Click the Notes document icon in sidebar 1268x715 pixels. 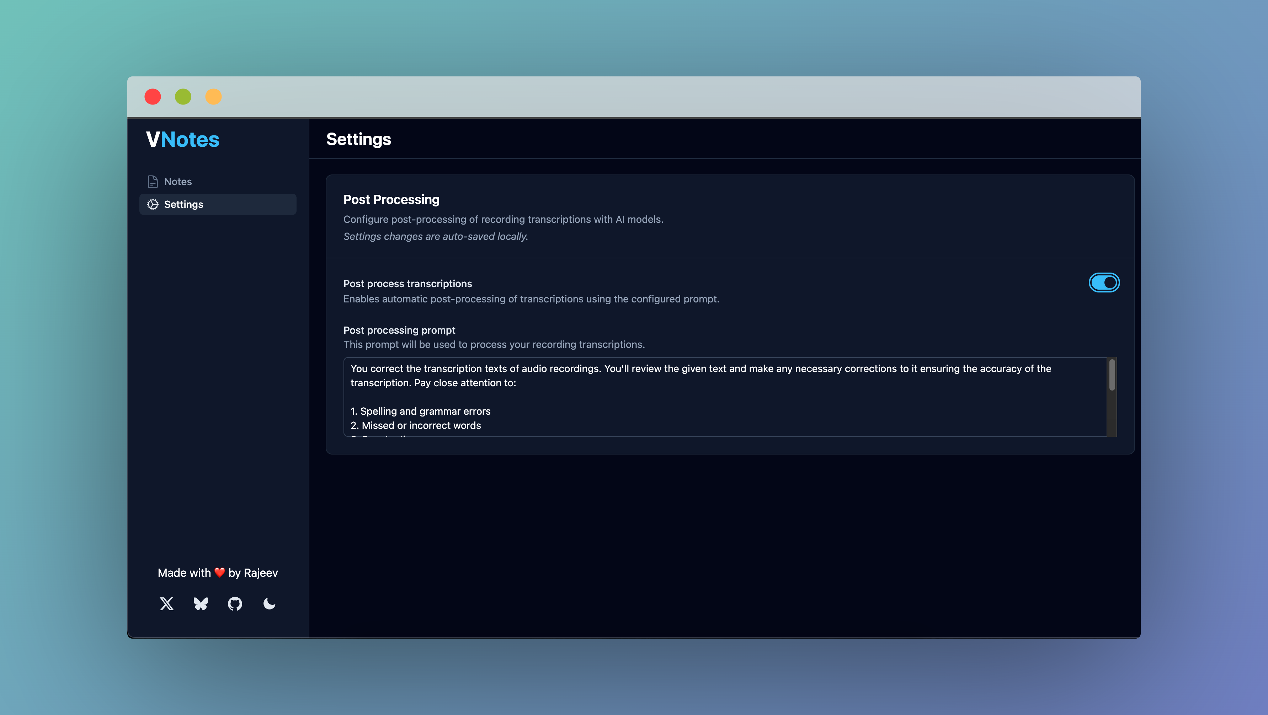(153, 182)
